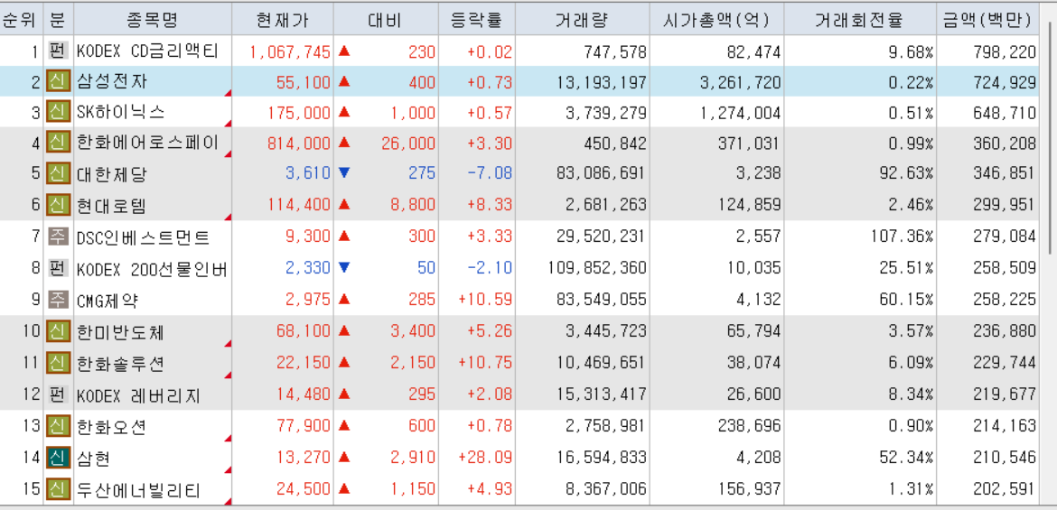Viewport: 1057px width, 510px height.
Task: Click the current price 175,000
Action: (x=299, y=113)
